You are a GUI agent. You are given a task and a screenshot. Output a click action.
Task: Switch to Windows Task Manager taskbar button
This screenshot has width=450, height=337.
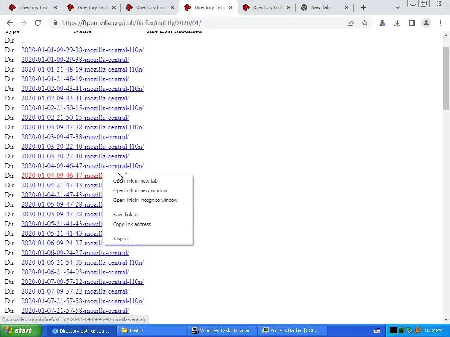pyautogui.click(x=222, y=331)
